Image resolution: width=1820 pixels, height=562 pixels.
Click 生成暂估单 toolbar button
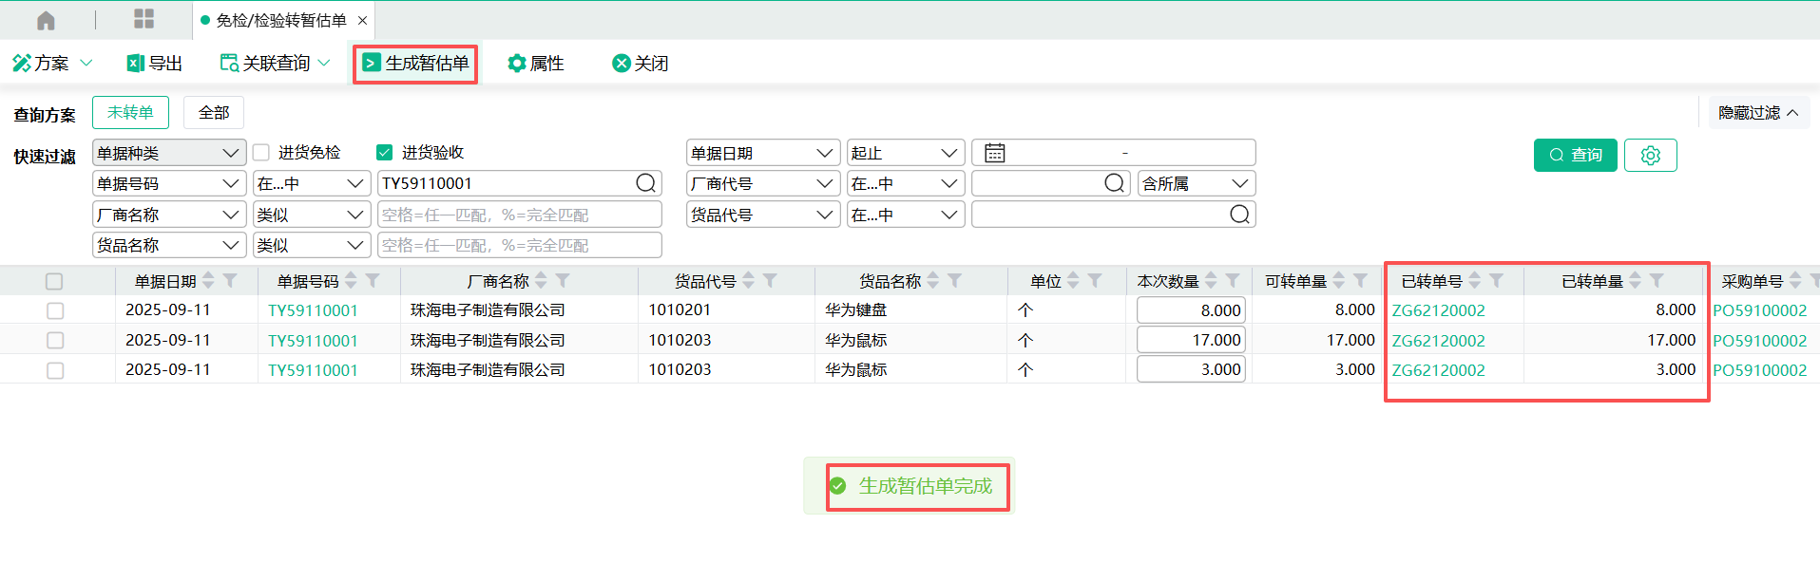(415, 64)
